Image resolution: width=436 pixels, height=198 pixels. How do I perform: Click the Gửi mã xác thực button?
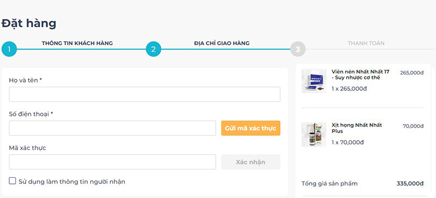tap(251, 128)
